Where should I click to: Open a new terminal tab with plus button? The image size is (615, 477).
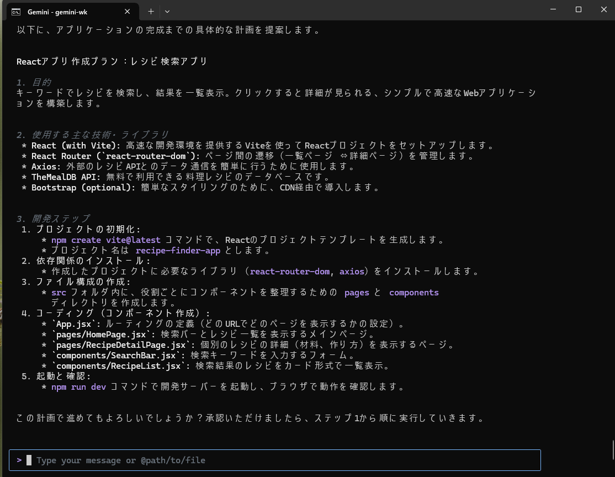(151, 11)
